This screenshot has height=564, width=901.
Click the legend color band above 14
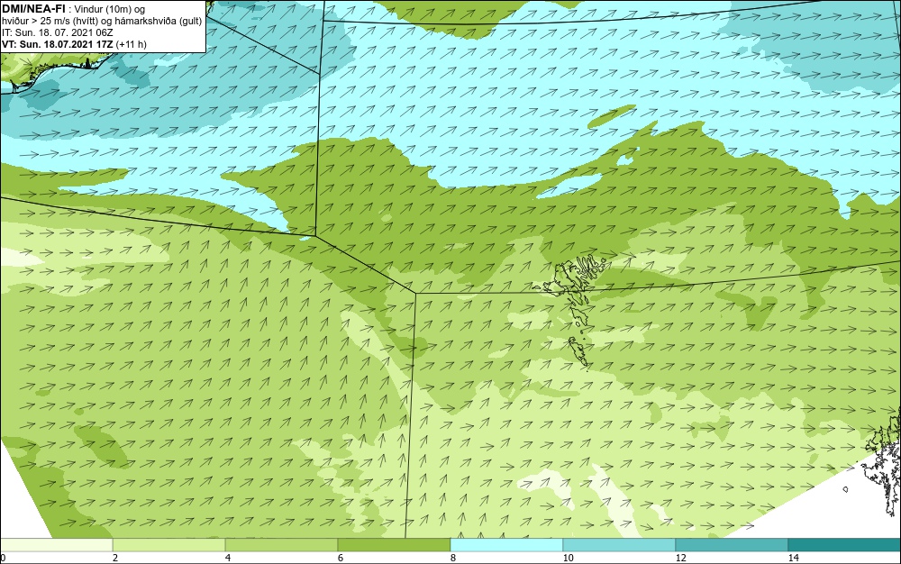845,545
